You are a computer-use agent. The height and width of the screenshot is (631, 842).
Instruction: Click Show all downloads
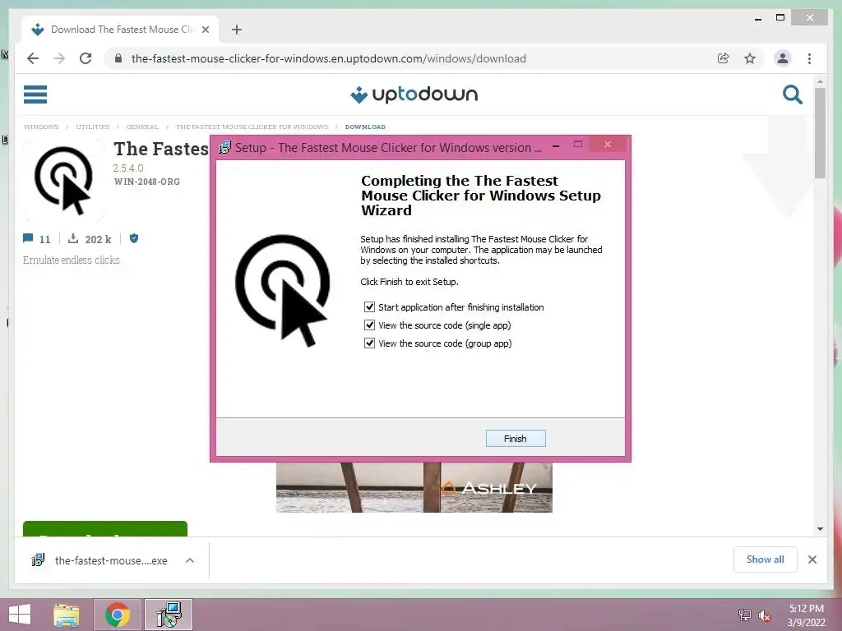[766, 559]
